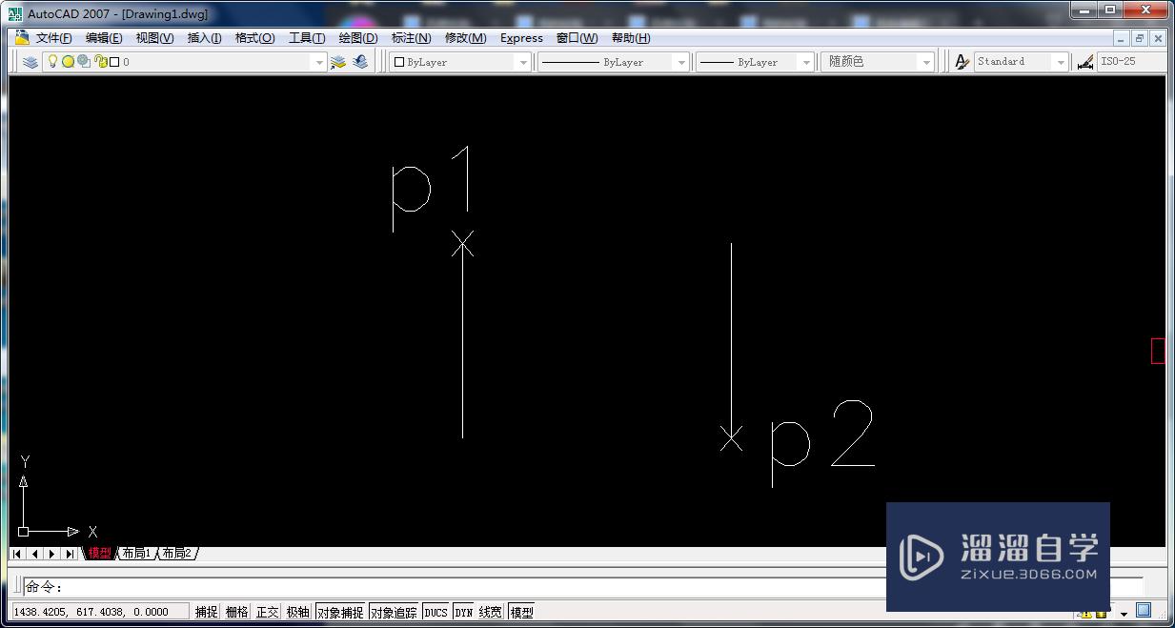Click the layer freeze sun icon

click(70, 61)
